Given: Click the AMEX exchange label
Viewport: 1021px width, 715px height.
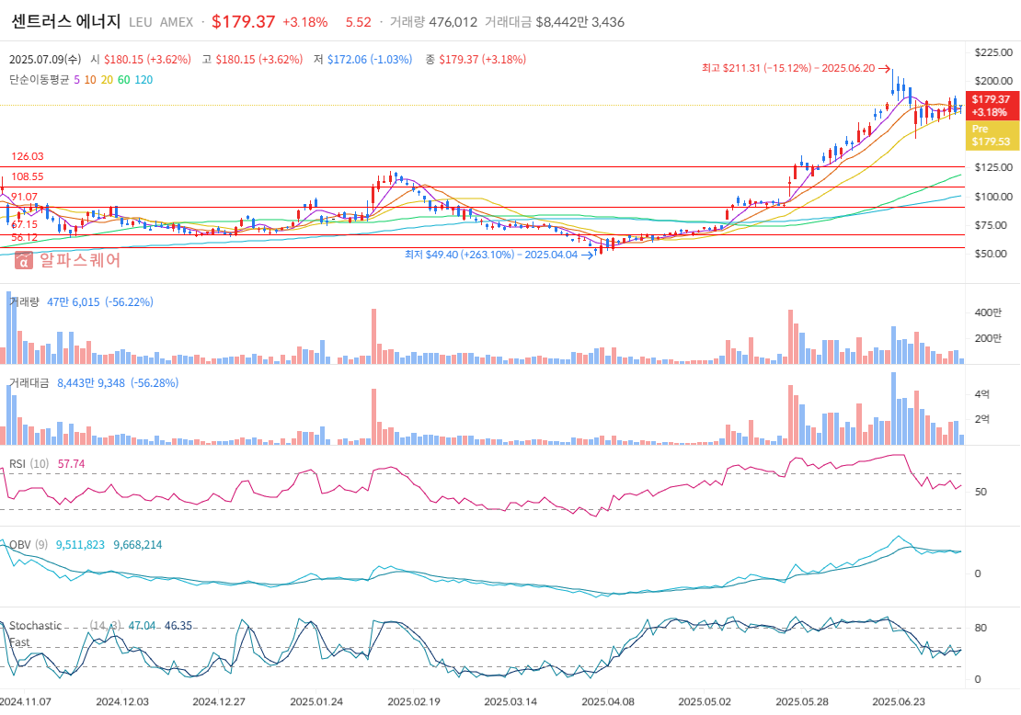Looking at the screenshot, I should pyautogui.click(x=177, y=22).
